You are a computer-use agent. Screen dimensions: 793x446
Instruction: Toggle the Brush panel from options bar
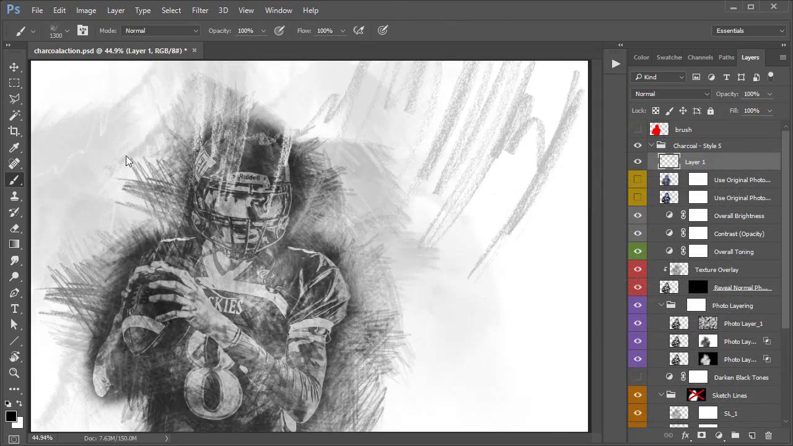pos(83,30)
